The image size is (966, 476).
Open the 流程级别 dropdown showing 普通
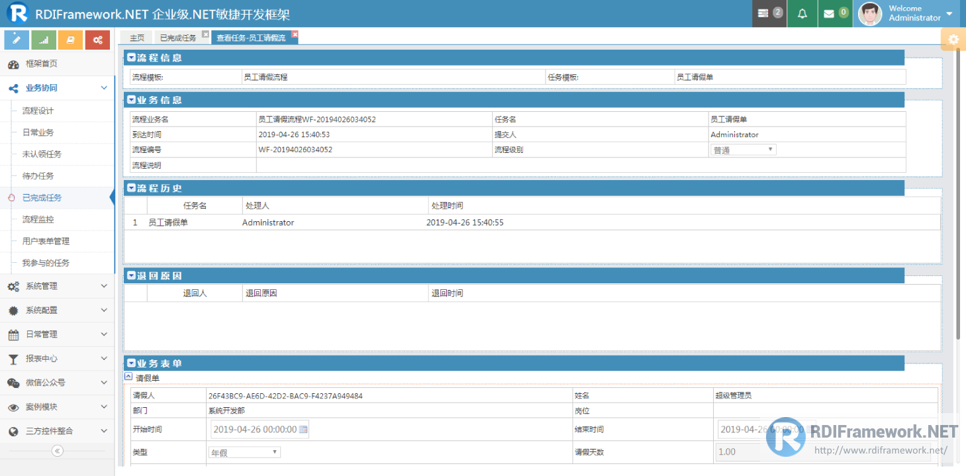pyautogui.click(x=743, y=150)
